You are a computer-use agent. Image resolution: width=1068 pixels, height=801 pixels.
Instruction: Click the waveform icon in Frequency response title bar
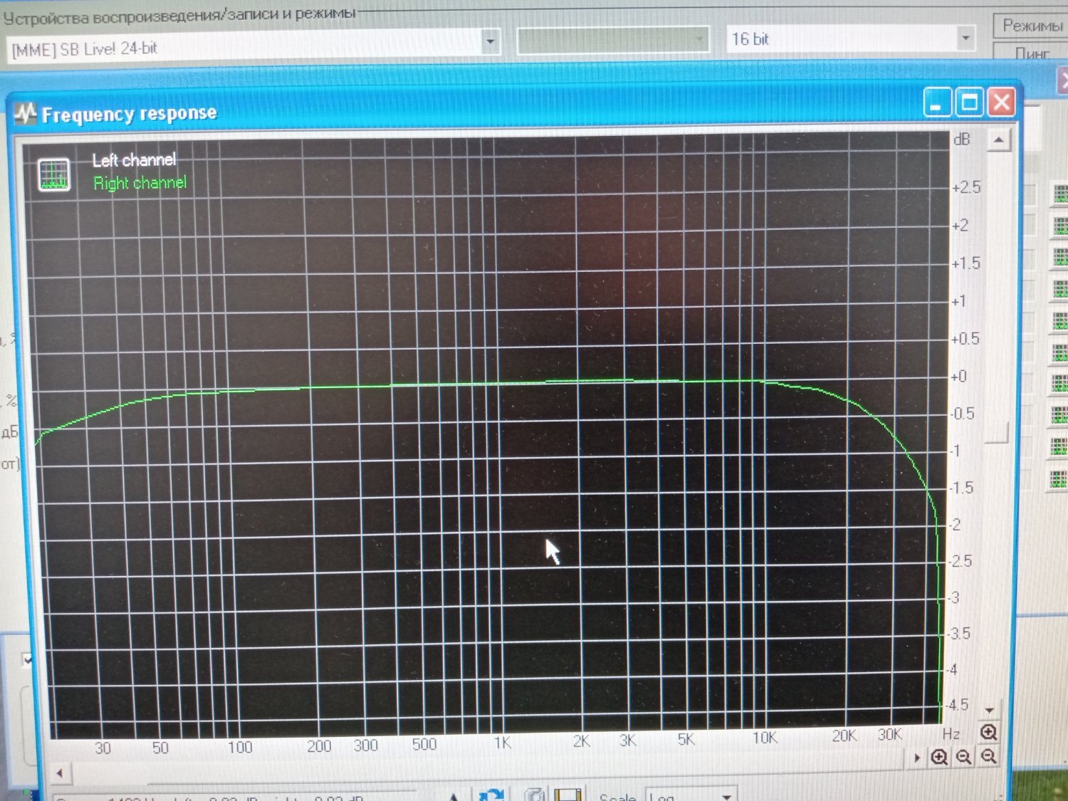coord(26,114)
